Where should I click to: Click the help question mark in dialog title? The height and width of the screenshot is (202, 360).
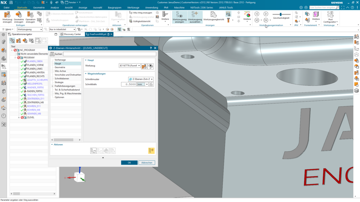[151, 48]
